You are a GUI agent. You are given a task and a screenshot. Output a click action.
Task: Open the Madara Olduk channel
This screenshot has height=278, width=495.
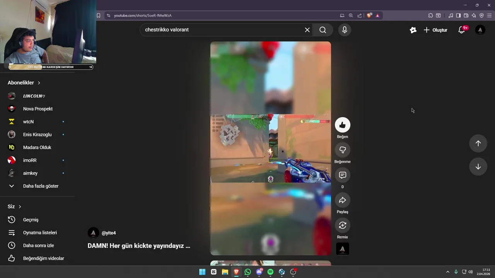point(37,147)
